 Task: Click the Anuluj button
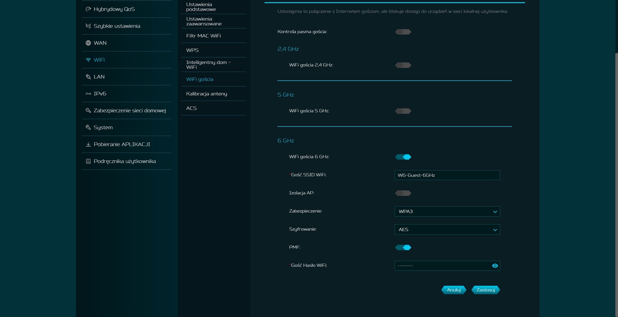[454, 290]
